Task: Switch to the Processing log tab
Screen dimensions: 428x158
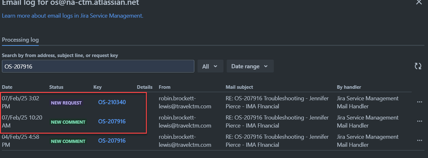Action: tap(20, 40)
